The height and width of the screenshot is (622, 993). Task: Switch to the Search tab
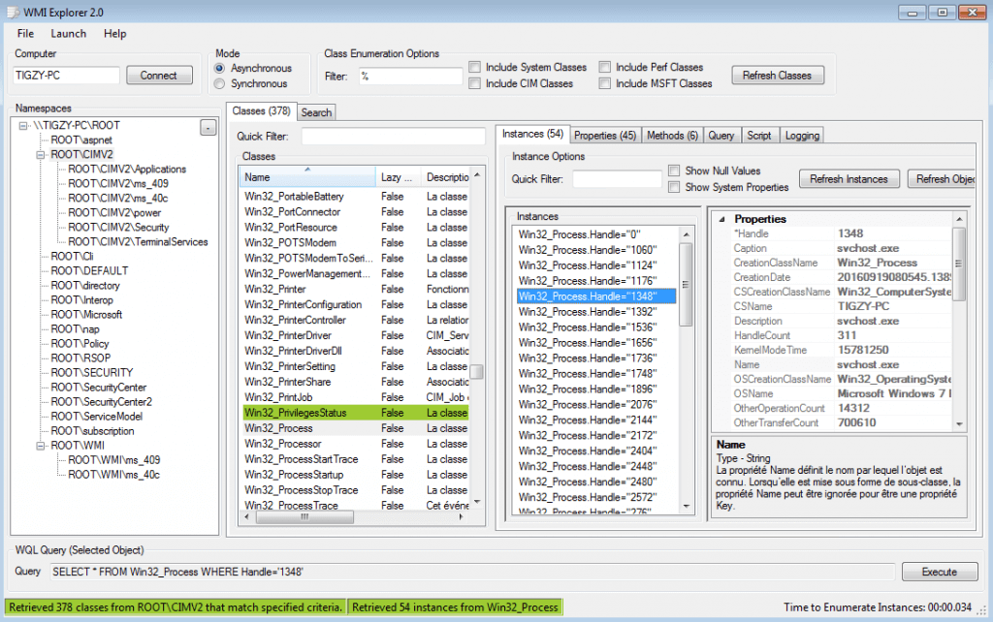315,111
